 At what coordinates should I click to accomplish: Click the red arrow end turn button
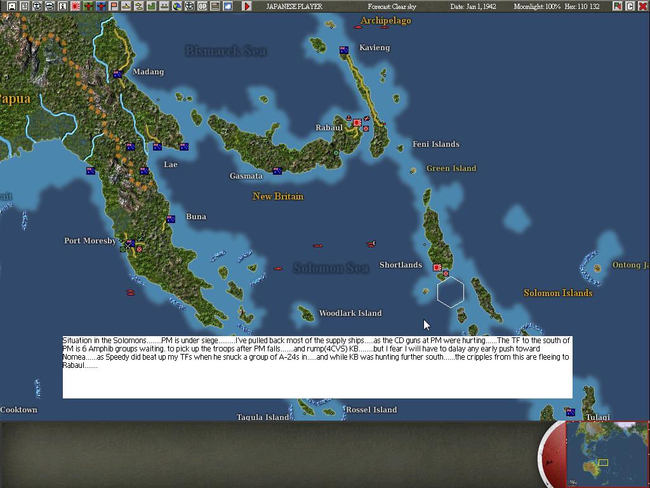(247, 6)
